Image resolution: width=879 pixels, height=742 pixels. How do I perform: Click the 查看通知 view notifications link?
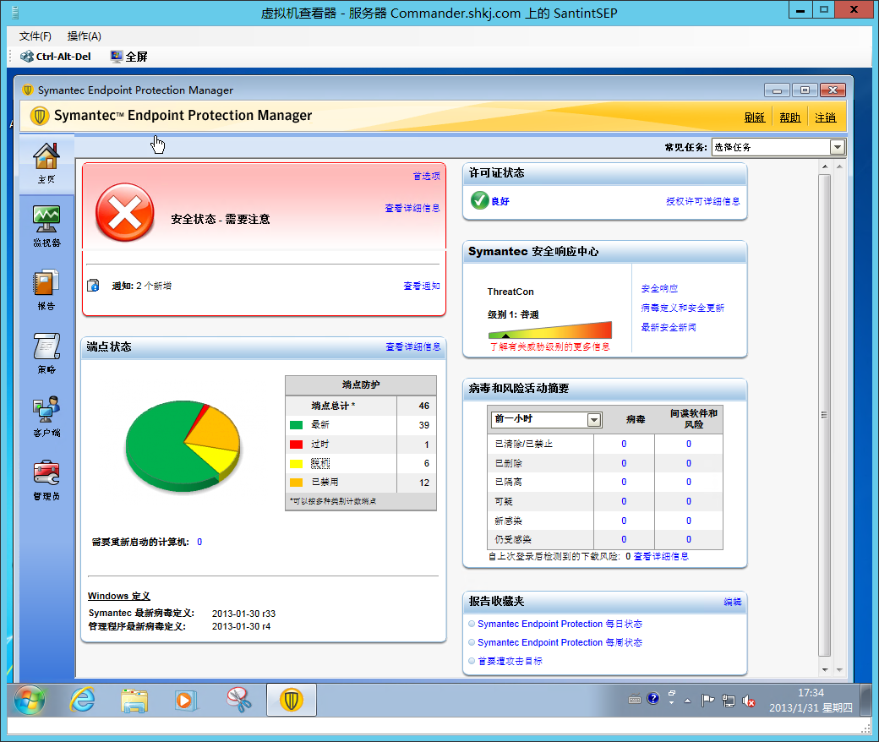[422, 286]
